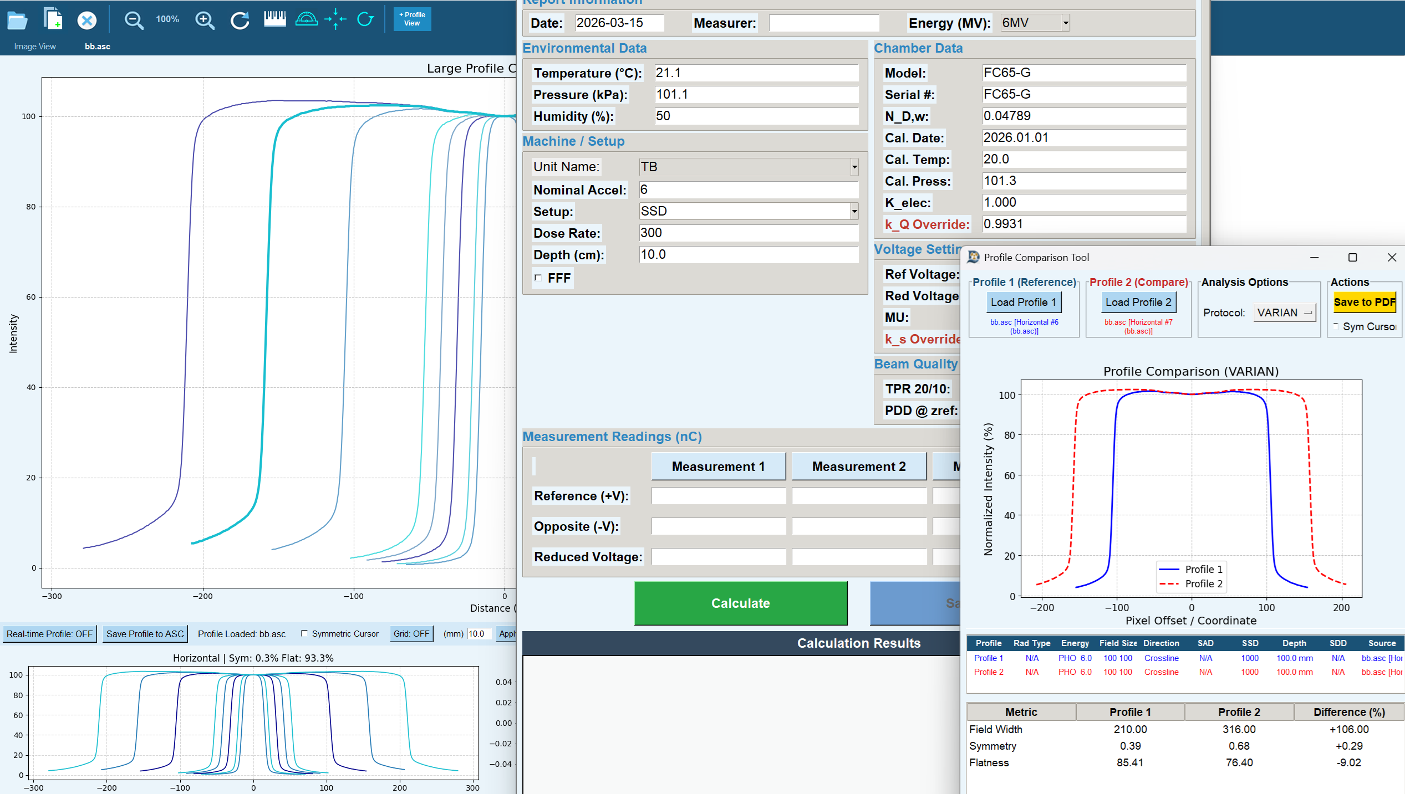1405x794 pixels.
Task: Toggle the FFF checkbox
Action: tap(537, 278)
